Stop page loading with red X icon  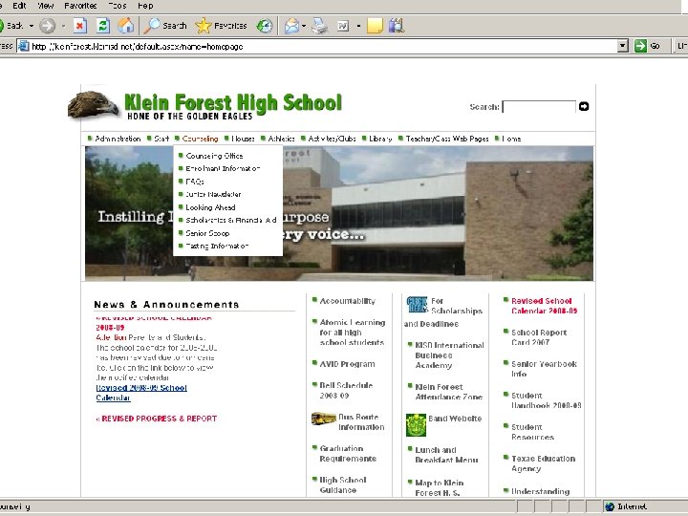(79, 26)
